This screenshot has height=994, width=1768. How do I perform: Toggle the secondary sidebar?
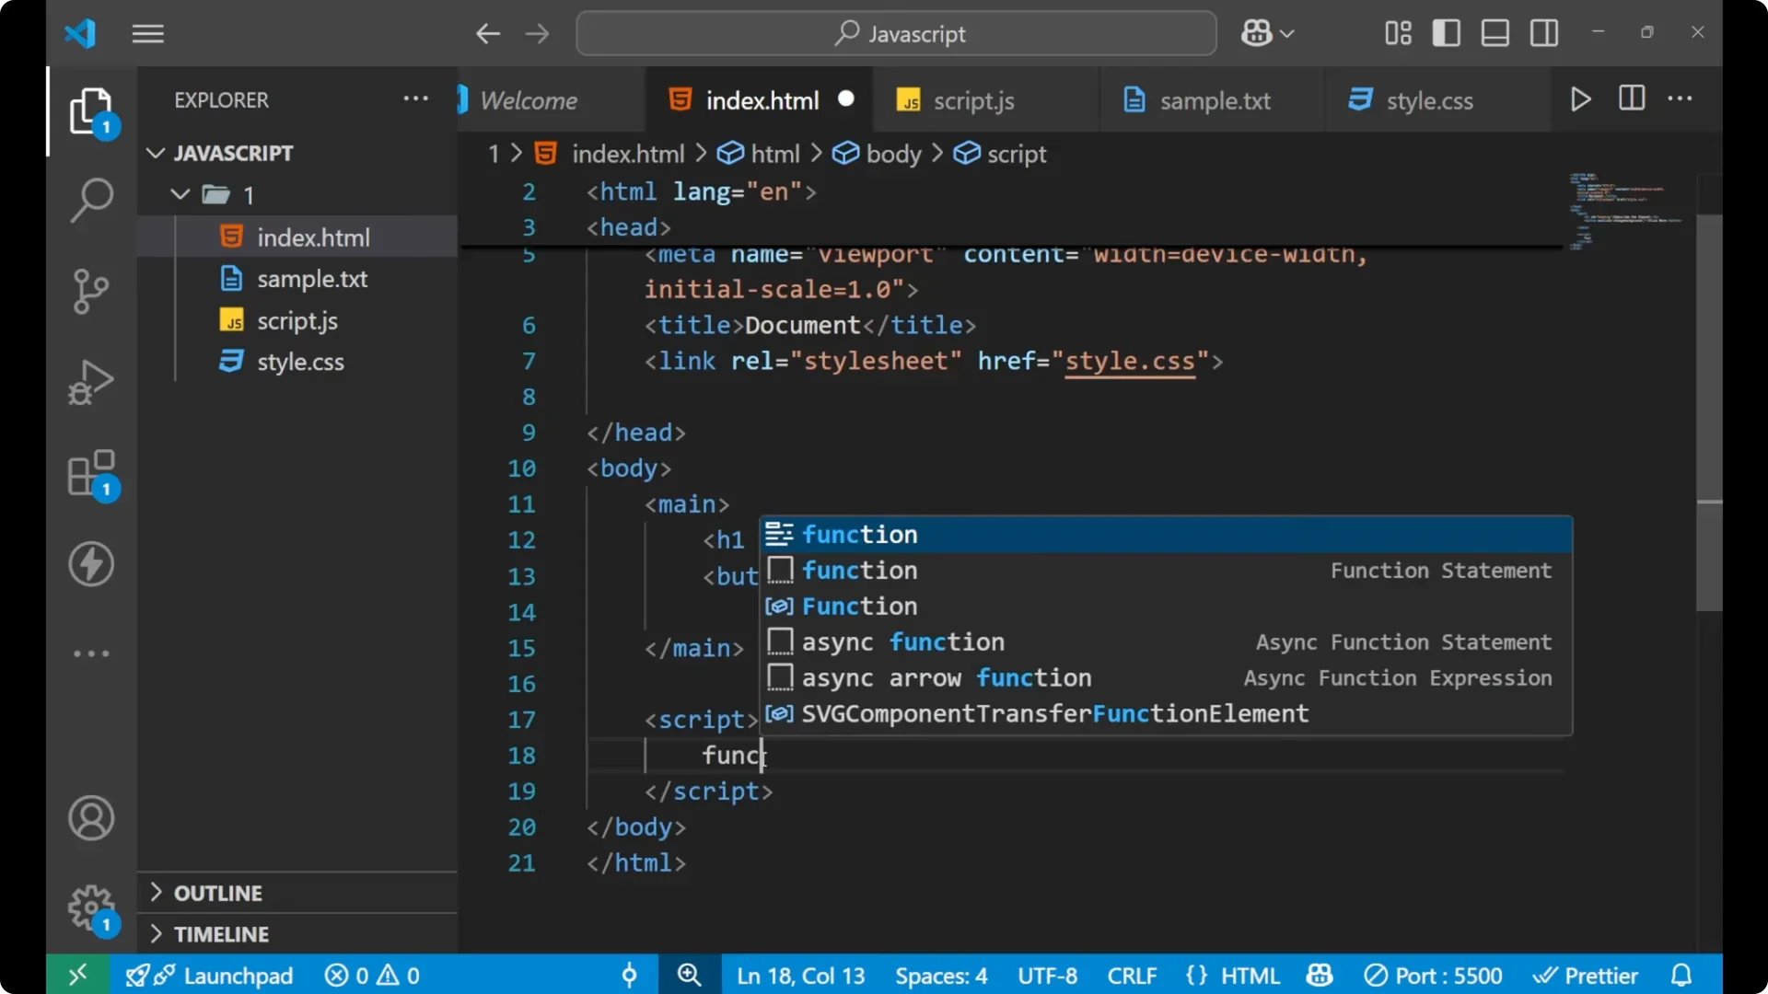click(x=1543, y=32)
